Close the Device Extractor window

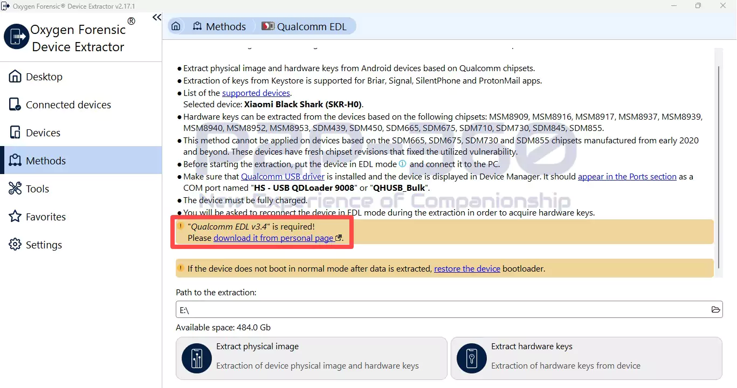pos(724,6)
